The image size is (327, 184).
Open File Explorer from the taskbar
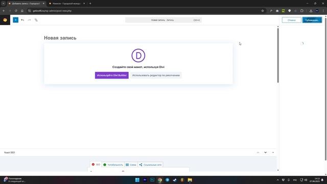pos(190,180)
